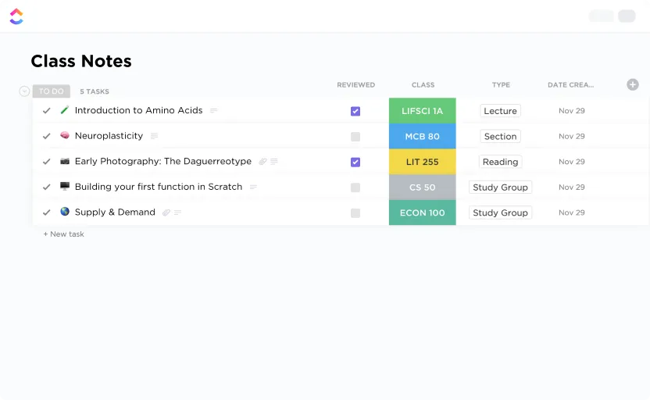Open the TO DO status label

(x=52, y=91)
